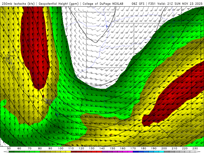
Task: Click the legend value 70
Action: pyautogui.click(x=30, y=148)
